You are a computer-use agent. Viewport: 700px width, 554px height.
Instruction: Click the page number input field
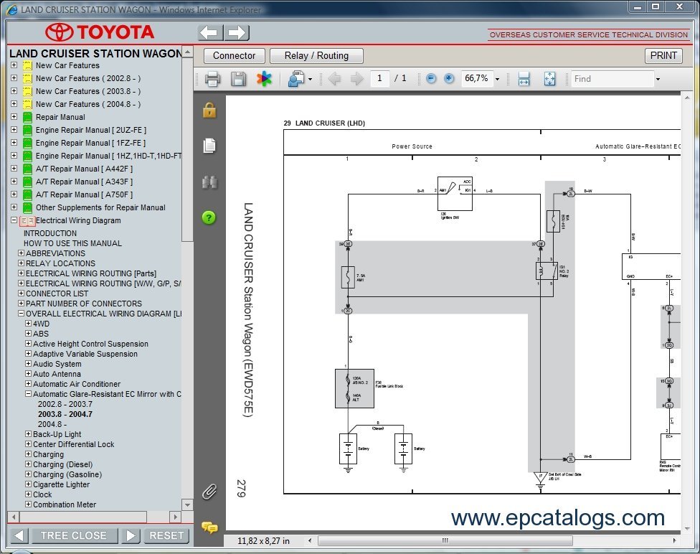point(380,79)
